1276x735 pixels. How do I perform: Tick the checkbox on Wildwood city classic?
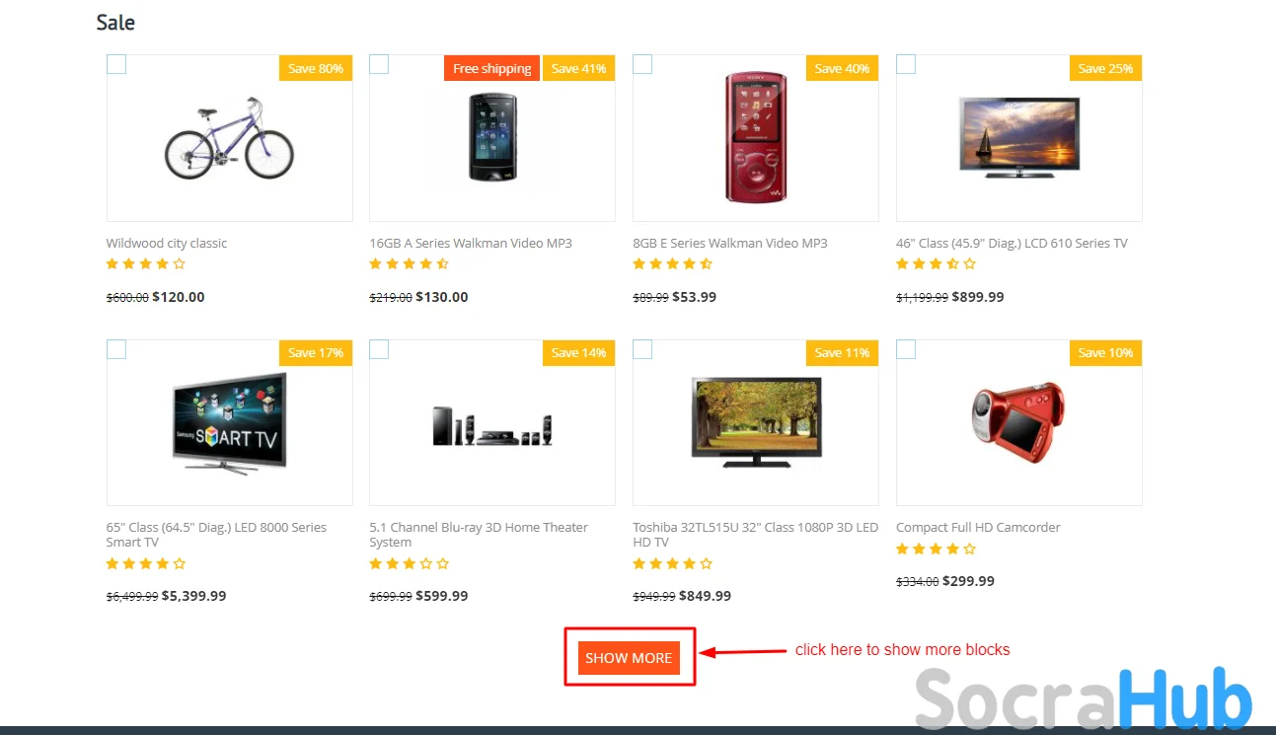tap(116, 65)
